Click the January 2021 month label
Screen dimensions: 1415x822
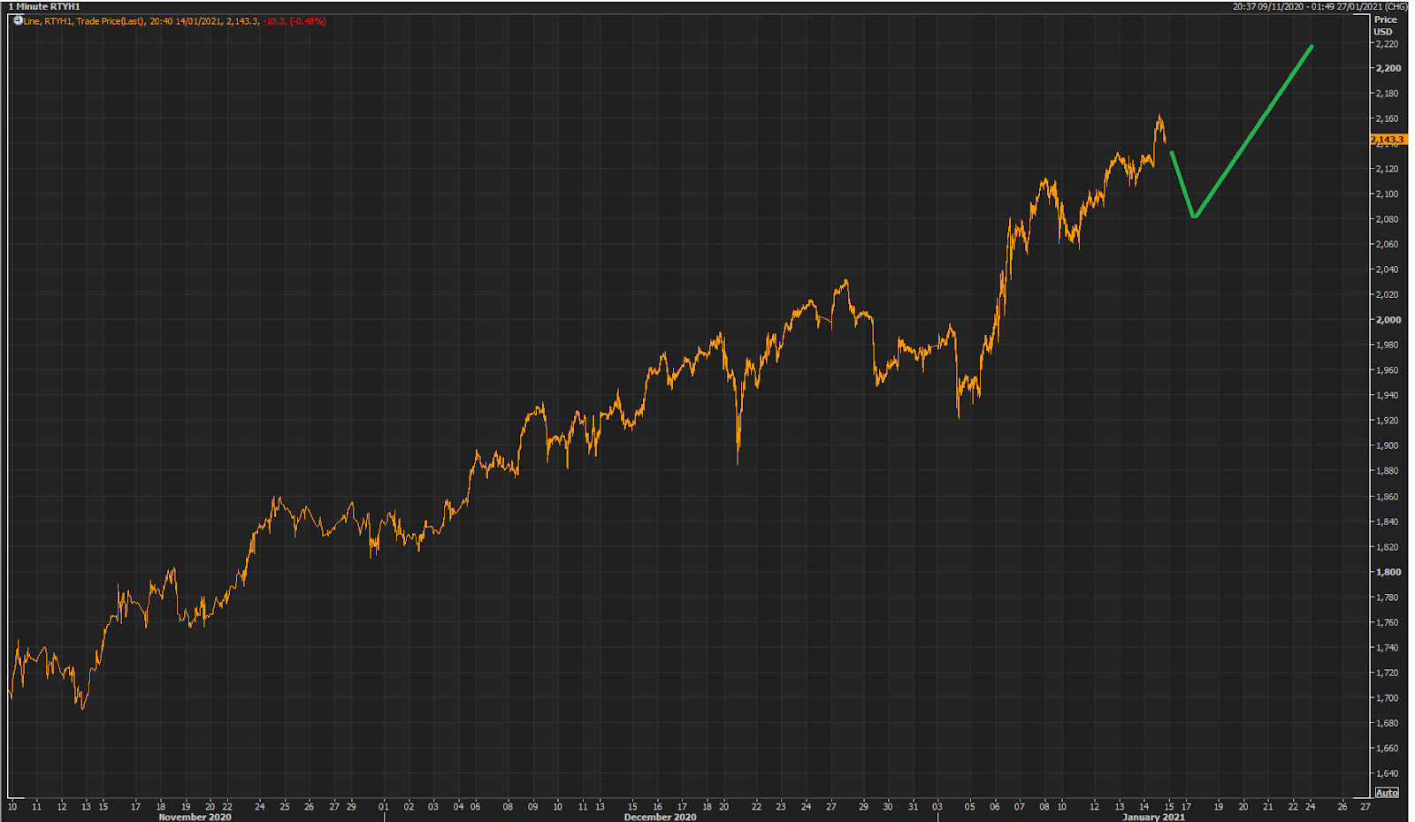tap(1153, 817)
